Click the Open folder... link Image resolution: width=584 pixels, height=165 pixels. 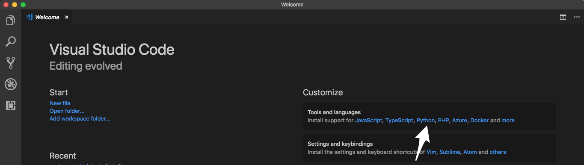point(67,111)
